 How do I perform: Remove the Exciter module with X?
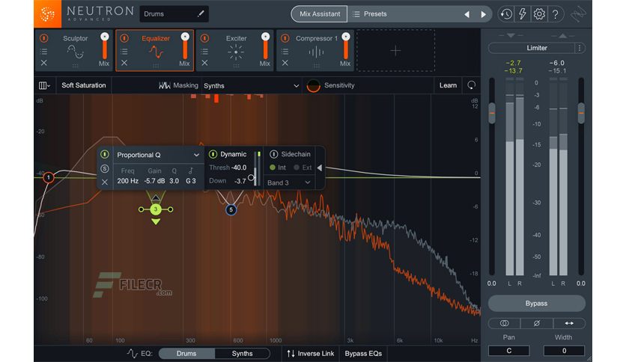click(204, 63)
